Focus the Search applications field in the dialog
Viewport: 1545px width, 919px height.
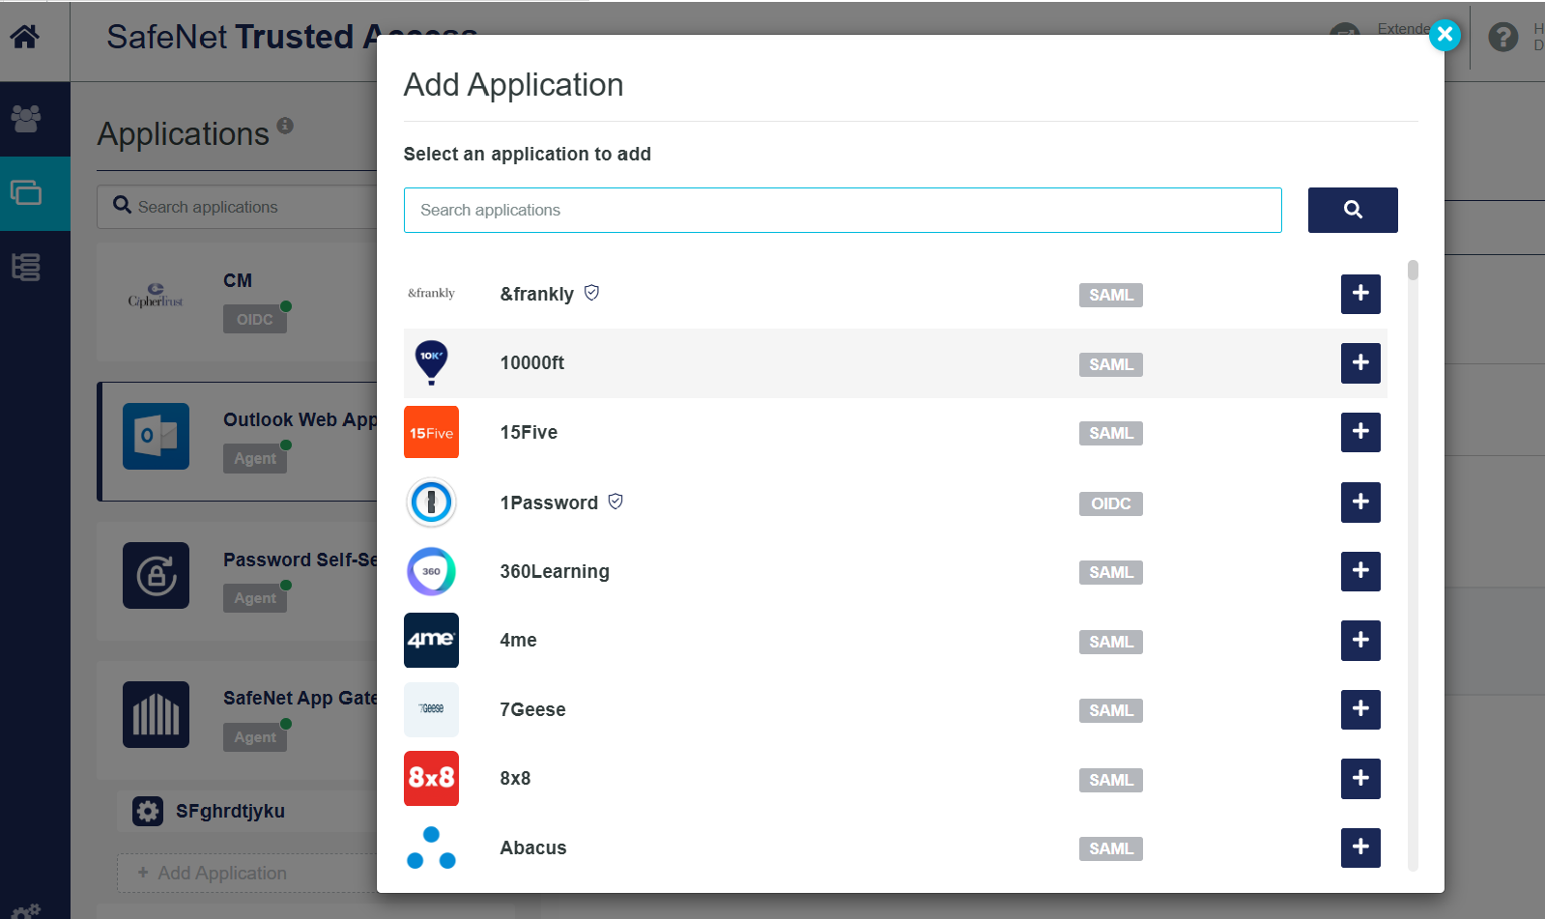843,210
